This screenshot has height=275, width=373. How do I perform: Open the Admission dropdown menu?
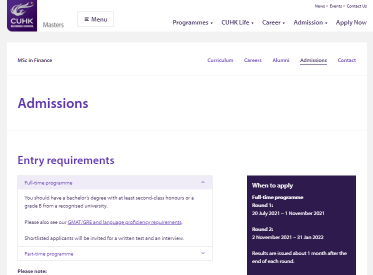click(x=310, y=22)
